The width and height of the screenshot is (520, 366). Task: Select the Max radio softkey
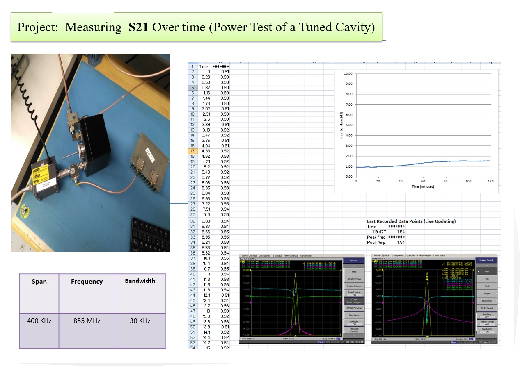coord(486,271)
